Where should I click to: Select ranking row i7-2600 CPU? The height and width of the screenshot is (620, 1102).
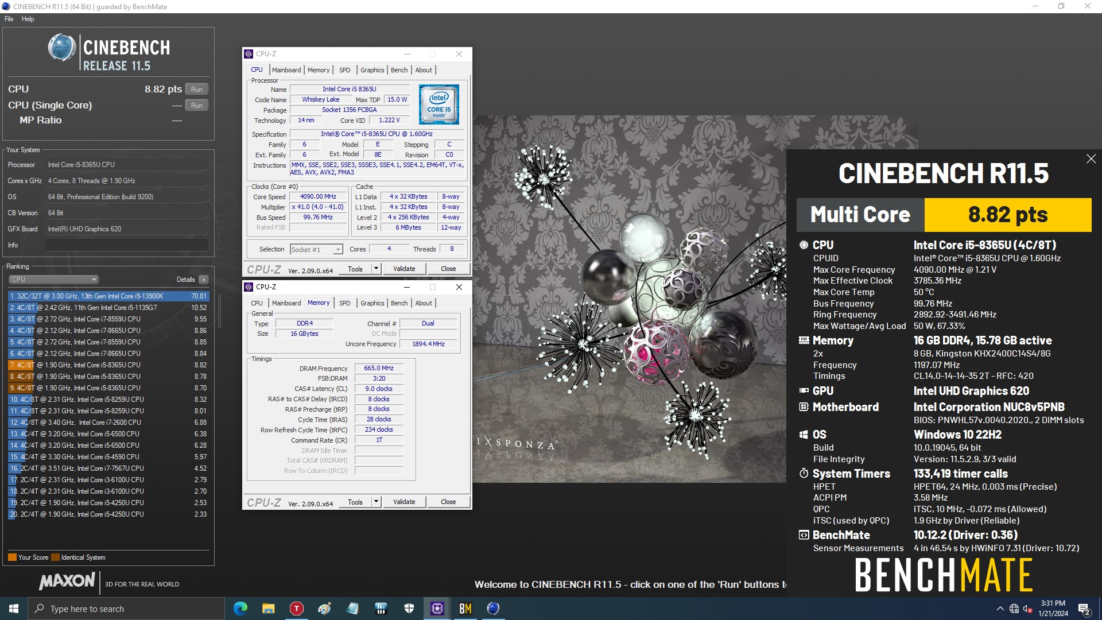108,423
